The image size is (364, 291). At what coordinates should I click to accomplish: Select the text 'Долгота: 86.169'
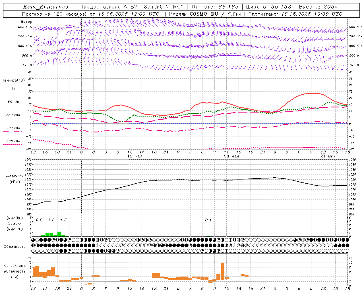pos(215,7)
